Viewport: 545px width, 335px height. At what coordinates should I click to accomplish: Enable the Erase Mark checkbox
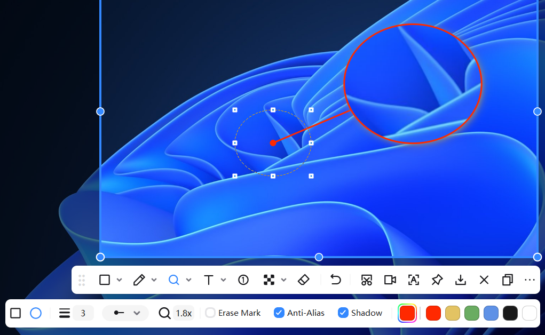[210, 313]
